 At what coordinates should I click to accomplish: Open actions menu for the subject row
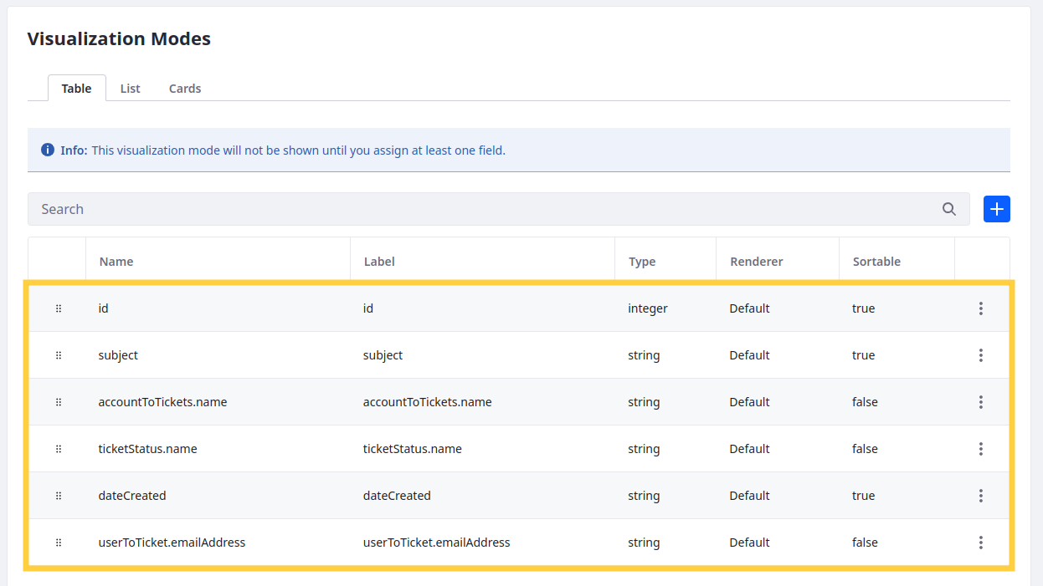coord(980,355)
